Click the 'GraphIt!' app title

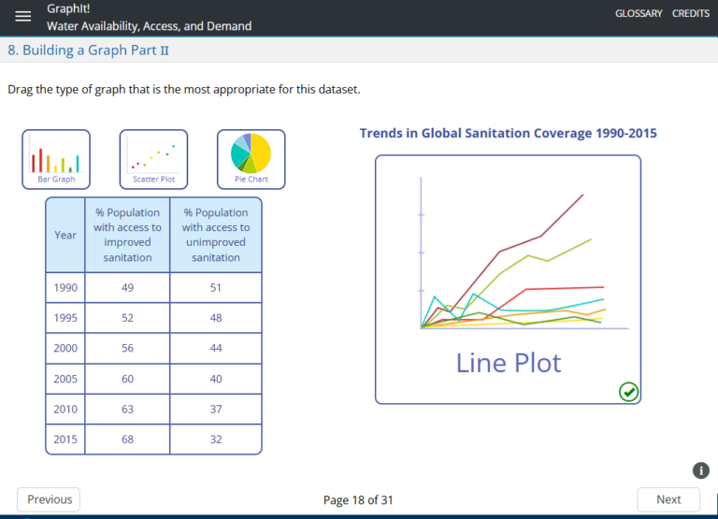[68, 8]
